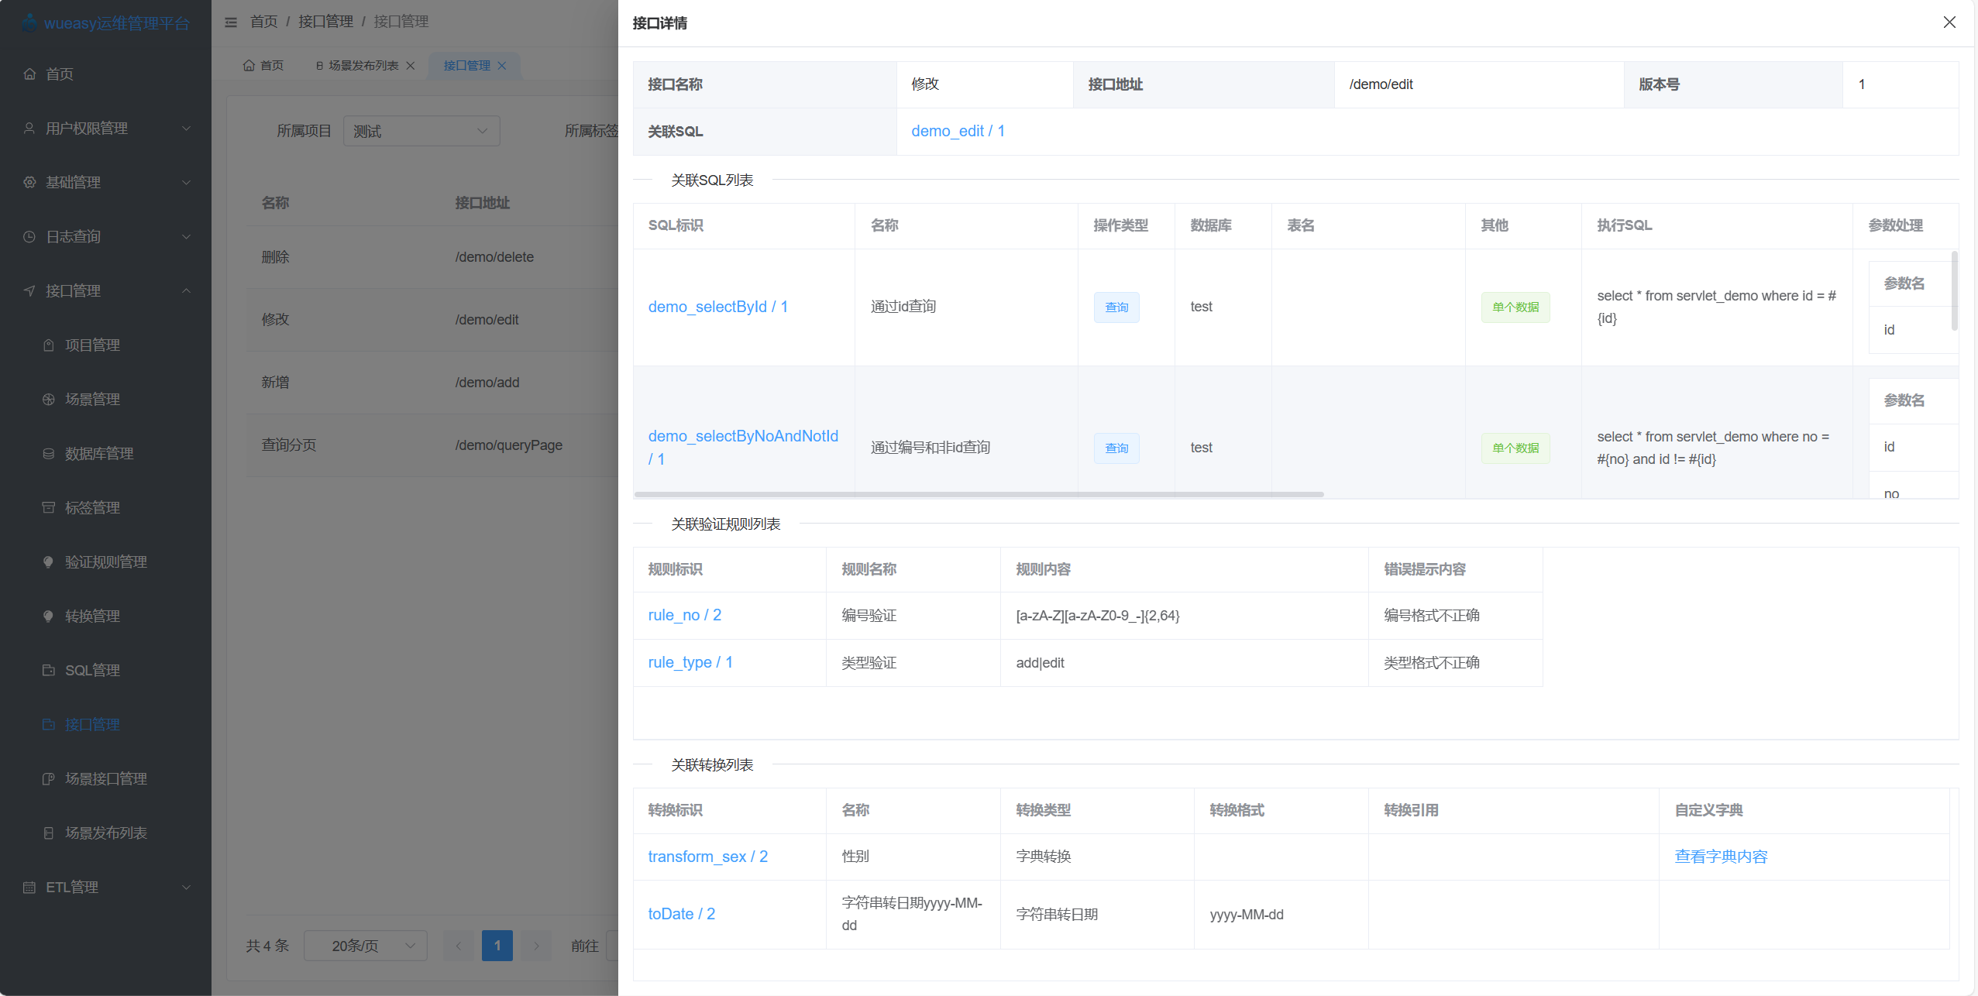1978x996 pixels.
Task: Click the yyyy-MM-dd format cell
Action: pos(1247,915)
